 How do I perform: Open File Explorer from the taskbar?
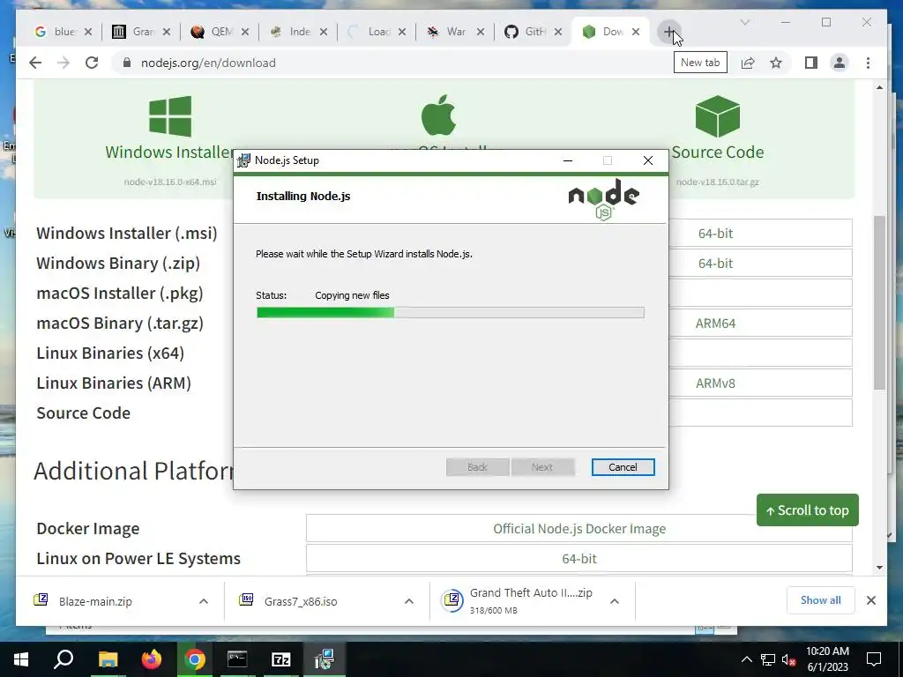(x=108, y=659)
